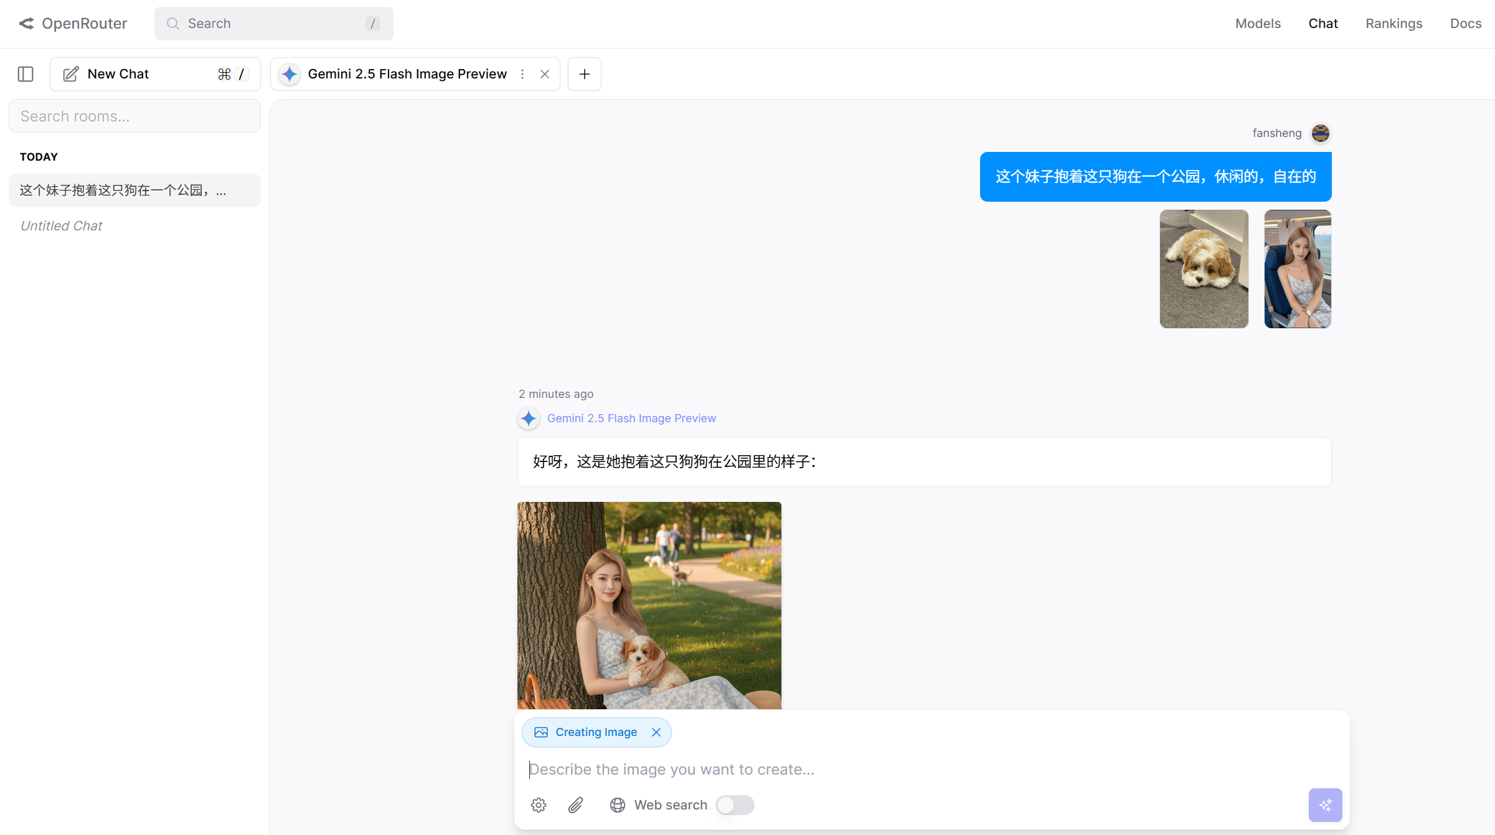Screen dimensions: 1495x835
Task: Go to Rankings page
Action: pyautogui.click(x=1394, y=24)
